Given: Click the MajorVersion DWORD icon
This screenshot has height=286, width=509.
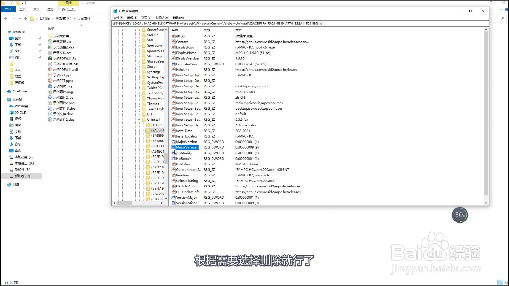Looking at the screenshot, I should coord(173,142).
